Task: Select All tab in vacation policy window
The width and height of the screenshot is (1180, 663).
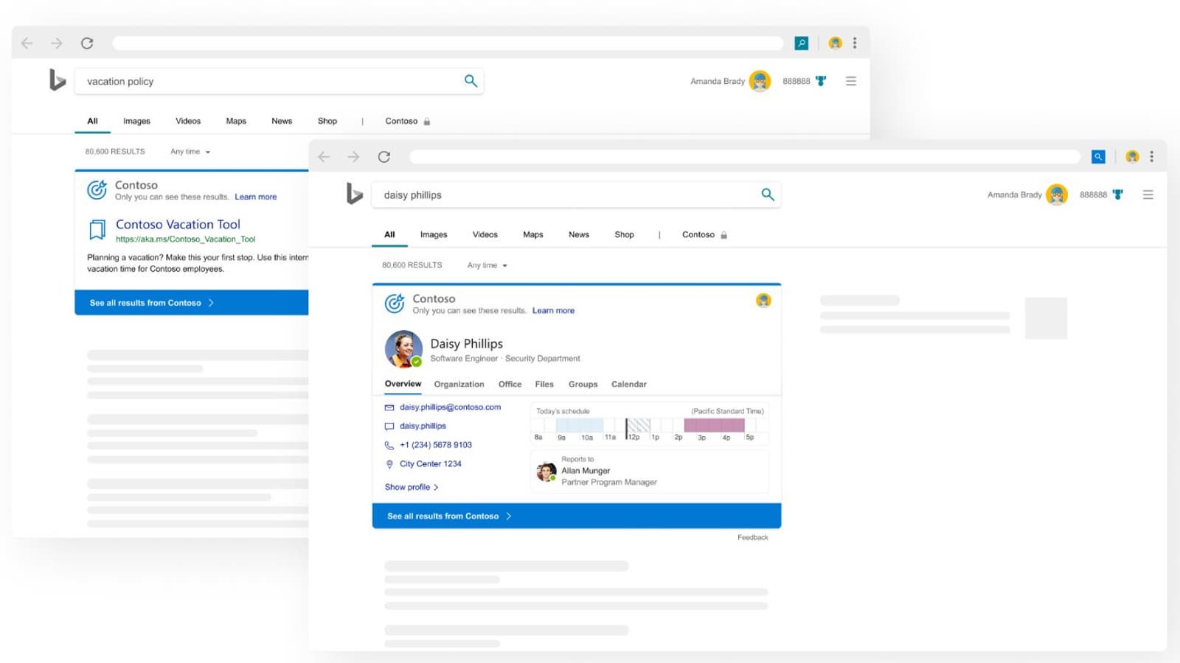Action: point(92,121)
